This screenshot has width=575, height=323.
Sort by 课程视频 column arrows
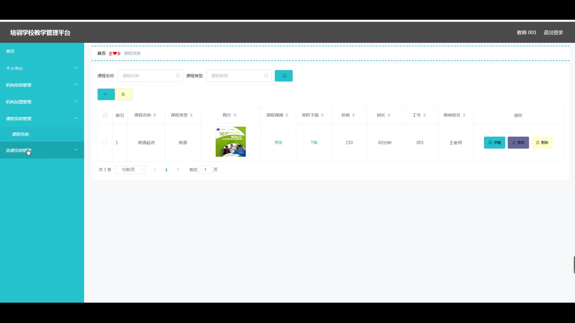point(287,115)
